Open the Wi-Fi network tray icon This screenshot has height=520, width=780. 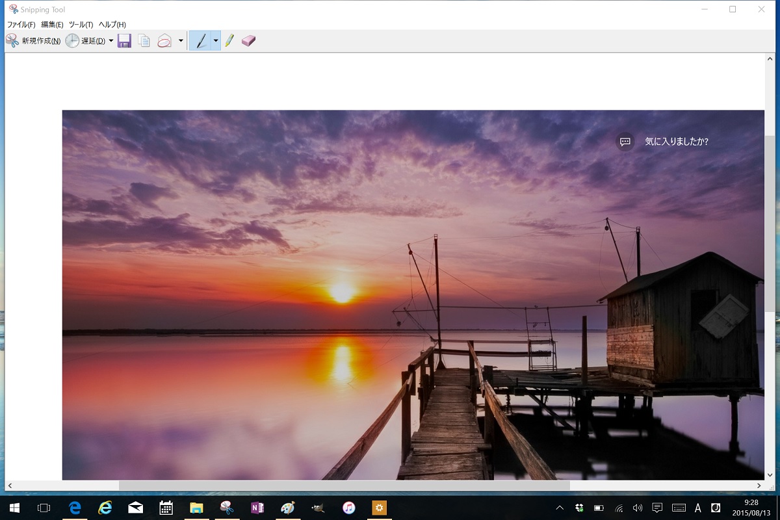pos(619,508)
